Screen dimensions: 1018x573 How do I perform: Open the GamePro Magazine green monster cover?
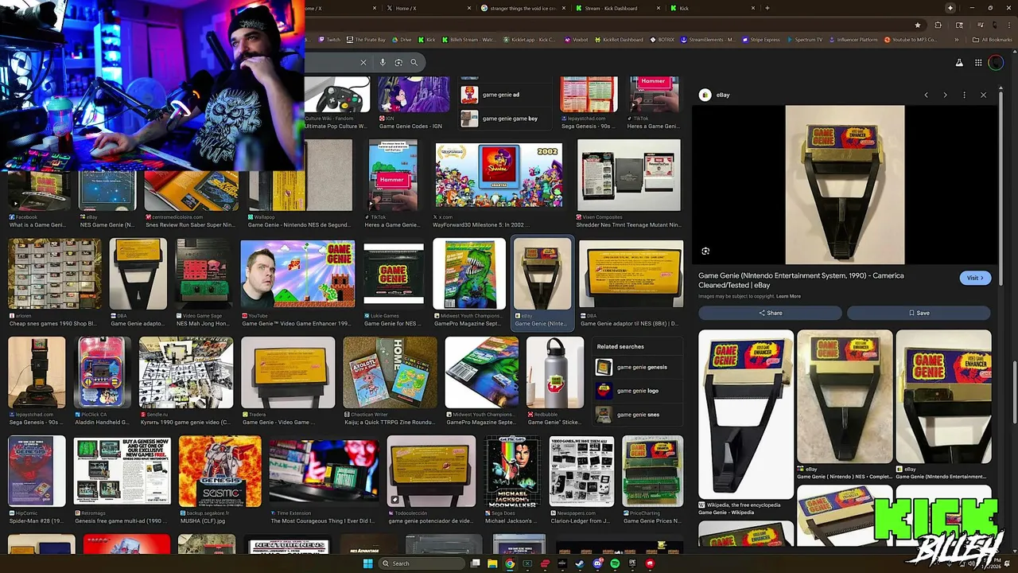469,274
